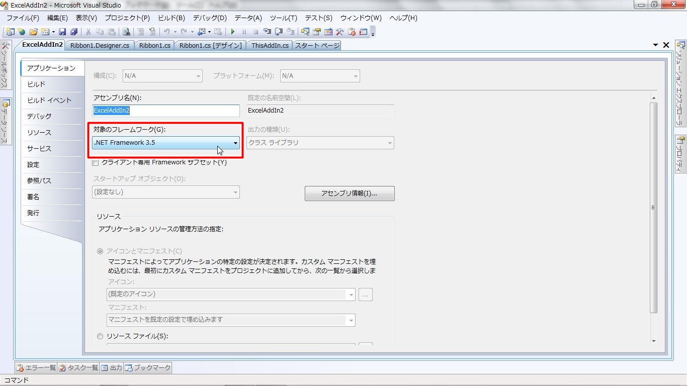687x386 pixels.
Task: Switch to the ThisAddIn.cs tab
Action: click(270, 45)
